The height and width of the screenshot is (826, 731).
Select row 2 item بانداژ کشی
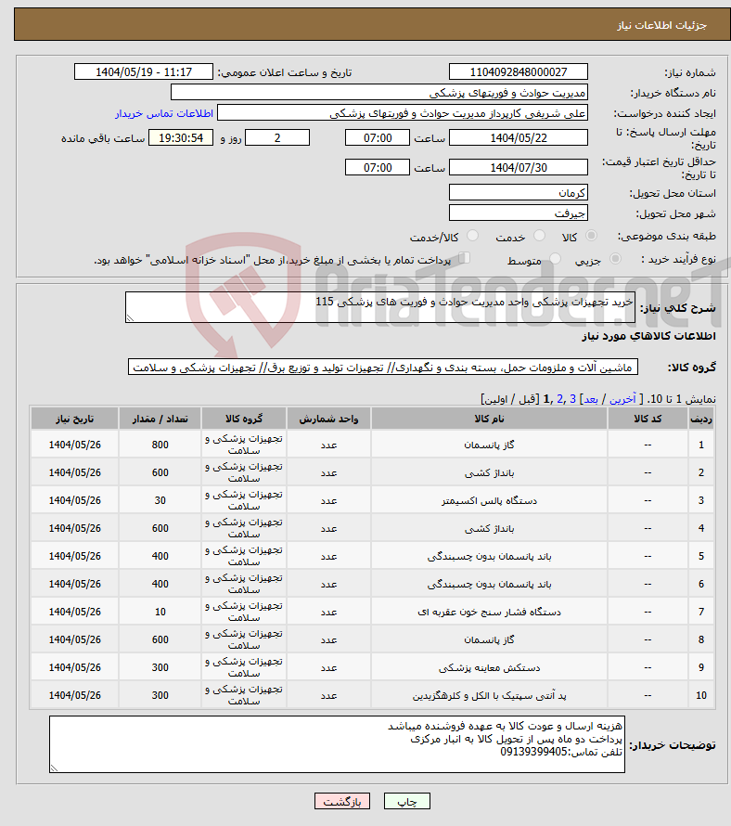click(x=489, y=473)
